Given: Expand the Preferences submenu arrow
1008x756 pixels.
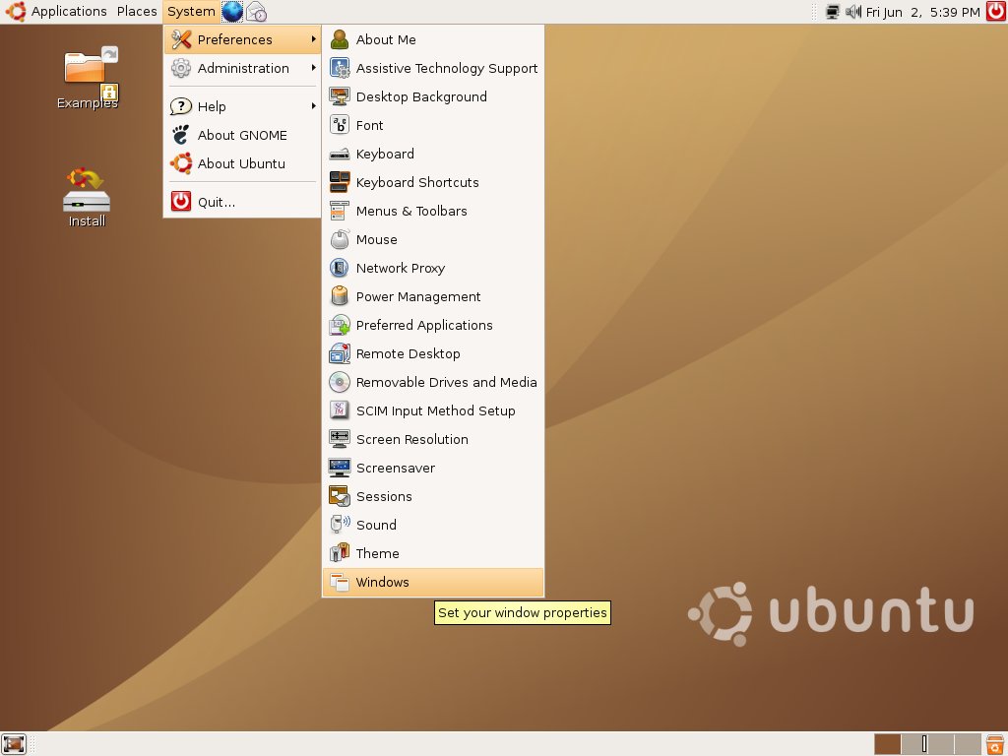Looking at the screenshot, I should 313,39.
